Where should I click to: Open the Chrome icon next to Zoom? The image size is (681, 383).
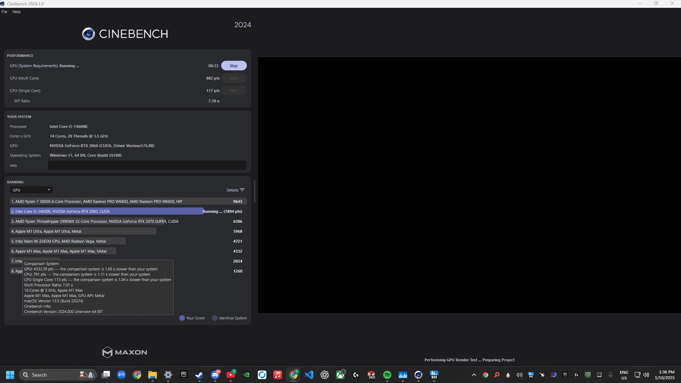(137, 375)
